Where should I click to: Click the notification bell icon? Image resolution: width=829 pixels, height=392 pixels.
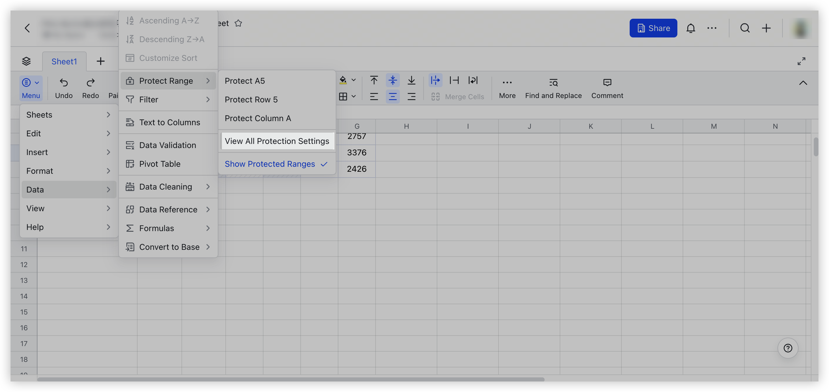[x=691, y=28]
